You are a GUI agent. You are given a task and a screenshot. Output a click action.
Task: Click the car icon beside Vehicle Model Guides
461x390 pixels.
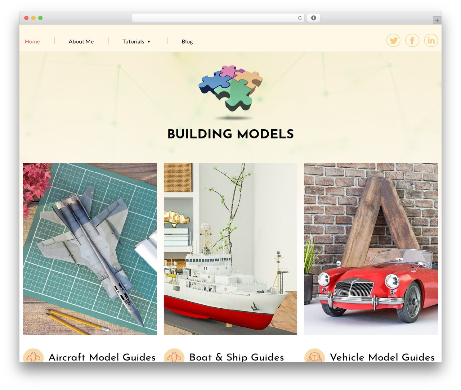pyautogui.click(x=315, y=355)
